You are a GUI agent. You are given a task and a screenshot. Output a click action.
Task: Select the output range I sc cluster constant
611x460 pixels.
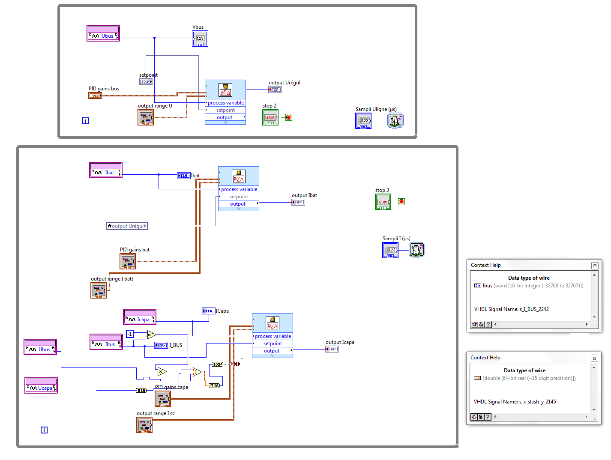pos(144,425)
